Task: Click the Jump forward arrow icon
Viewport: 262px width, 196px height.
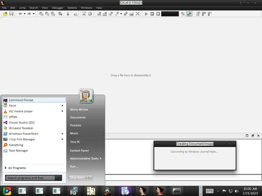Action: (x=29, y=14)
